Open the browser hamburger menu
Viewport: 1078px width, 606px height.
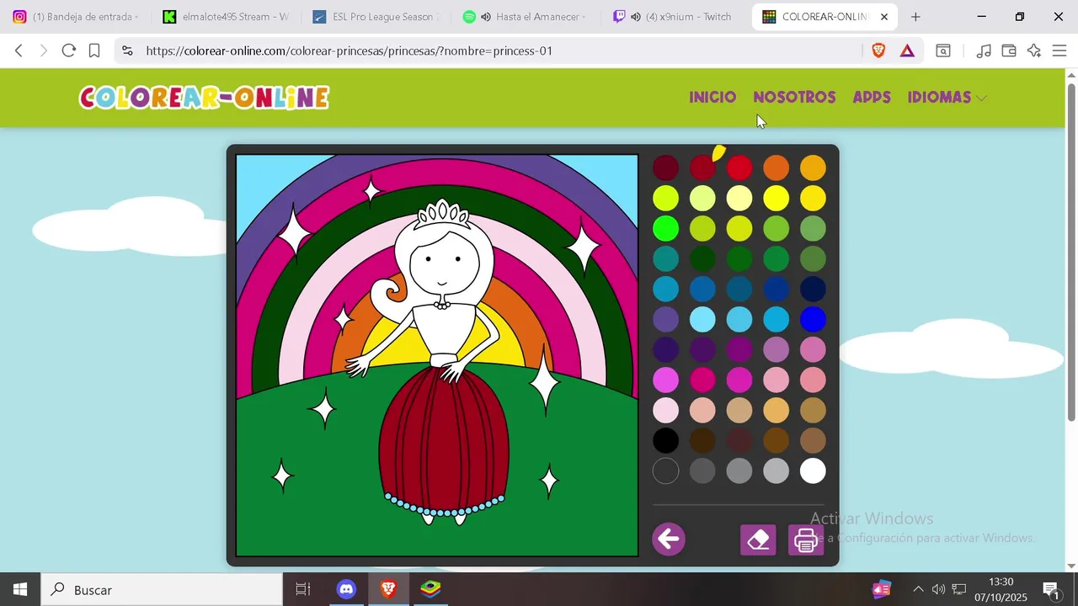pos(1059,50)
